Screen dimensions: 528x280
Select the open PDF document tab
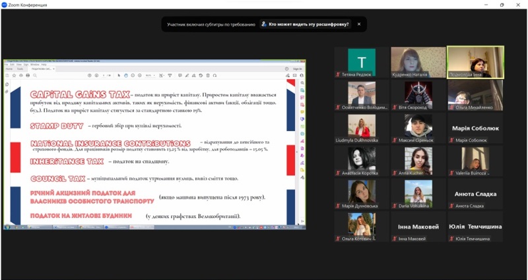(42, 69)
